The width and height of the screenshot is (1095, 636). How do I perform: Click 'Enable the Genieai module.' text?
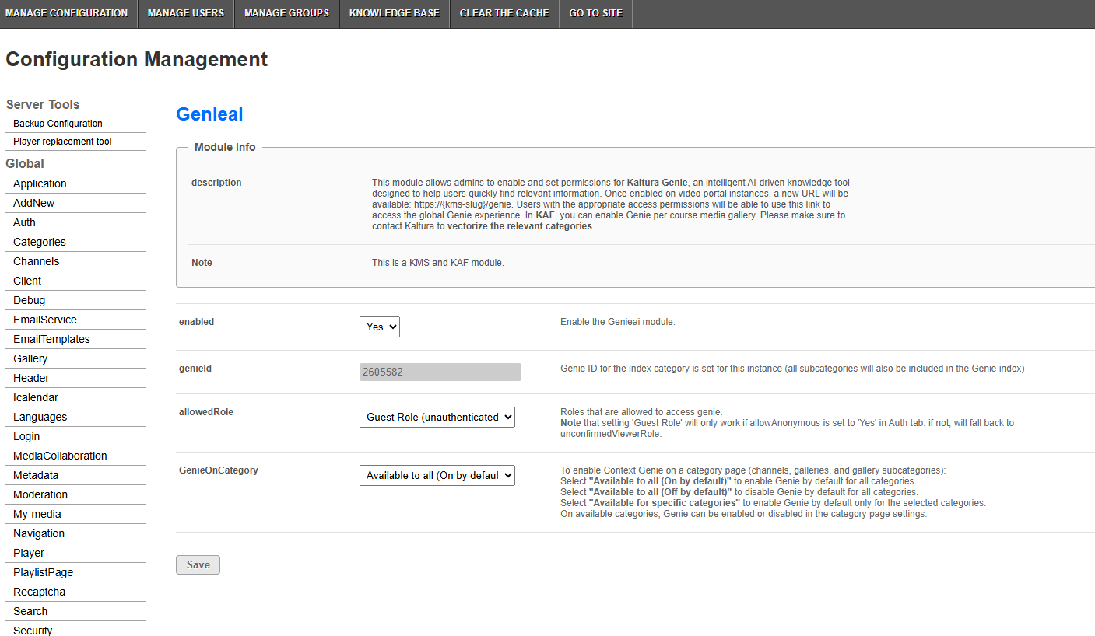click(618, 322)
